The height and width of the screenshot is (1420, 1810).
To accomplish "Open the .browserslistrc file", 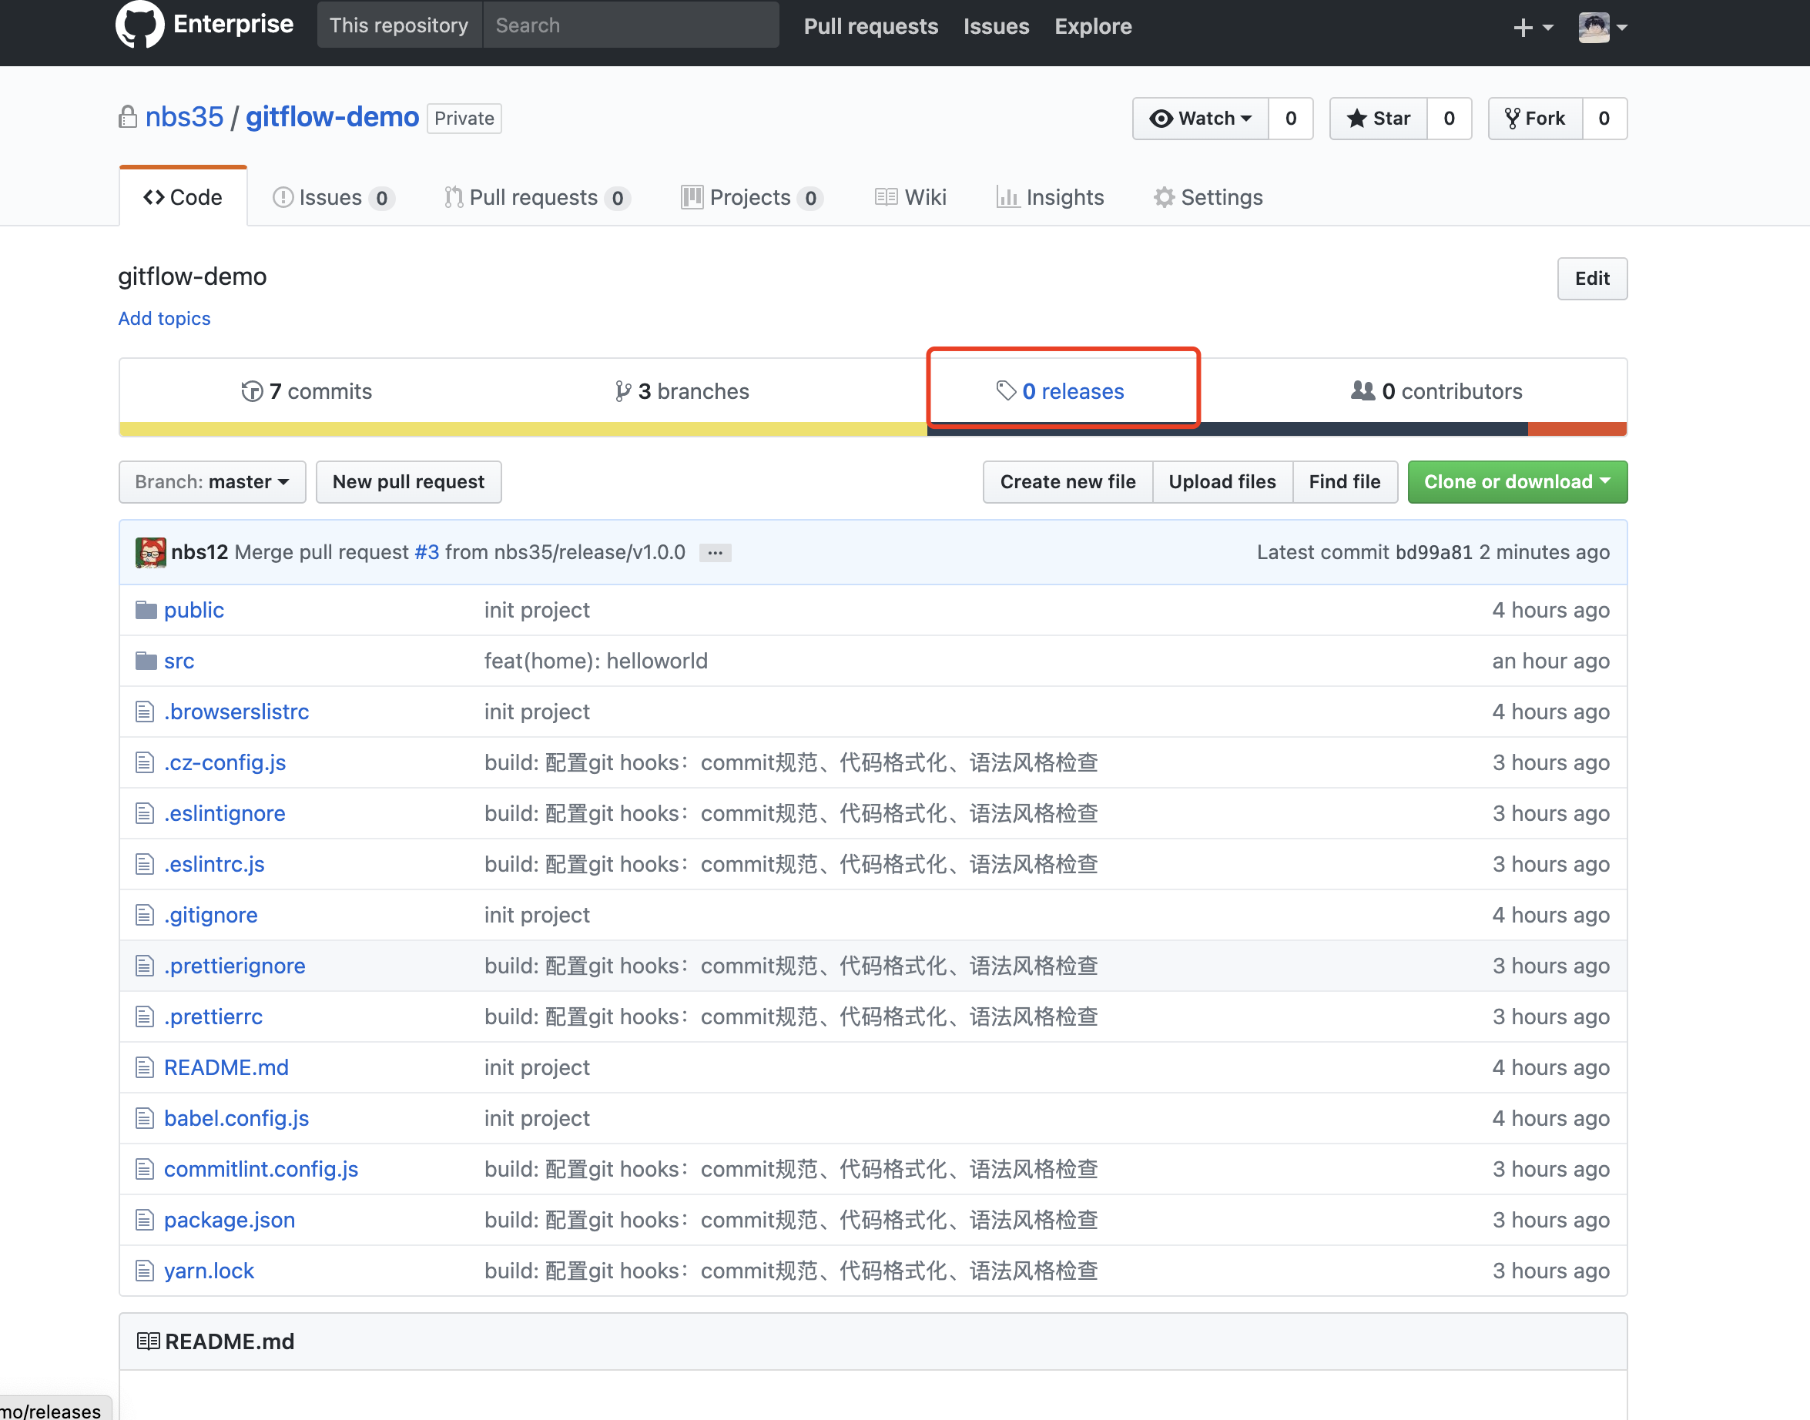I will point(236,712).
